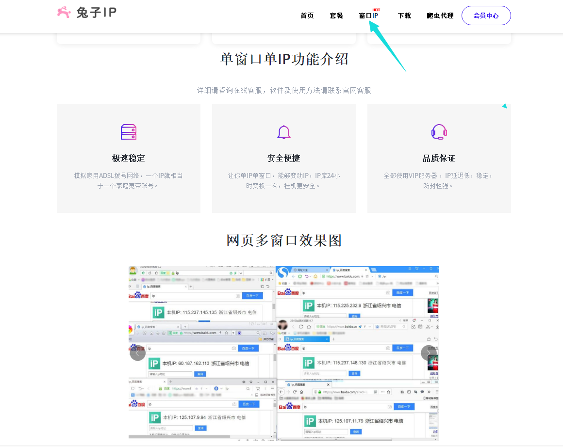The height and width of the screenshot is (447, 563).
Task: Click the left arrow on the screenshot carousel
Action: pos(137,353)
